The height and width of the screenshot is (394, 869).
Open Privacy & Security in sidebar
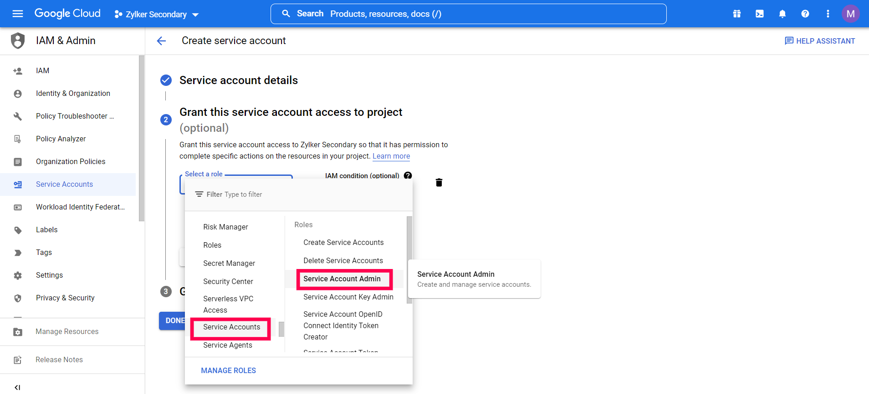pyautogui.click(x=68, y=298)
